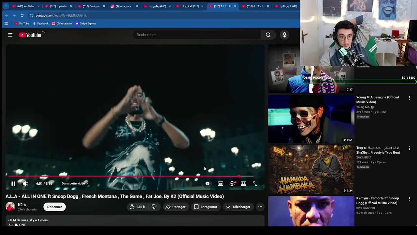Open Stripe Express bookmark

(86, 23)
